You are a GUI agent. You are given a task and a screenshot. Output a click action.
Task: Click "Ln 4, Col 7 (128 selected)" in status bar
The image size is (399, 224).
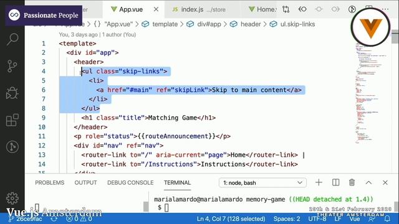(231, 218)
